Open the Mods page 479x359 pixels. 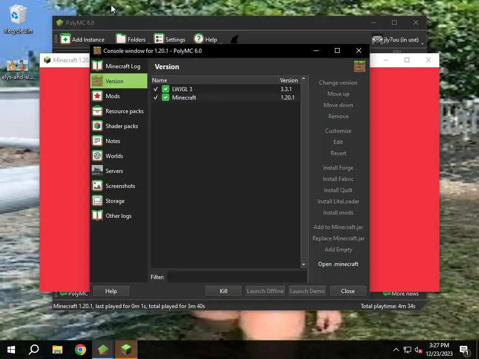coord(118,96)
